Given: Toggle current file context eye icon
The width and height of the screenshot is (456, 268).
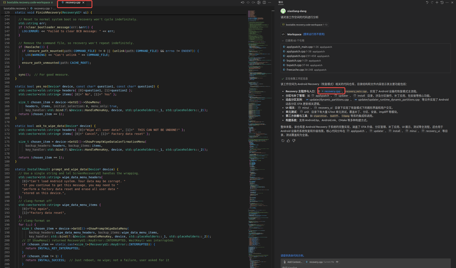Looking at the screenshot, I should (337, 262).
